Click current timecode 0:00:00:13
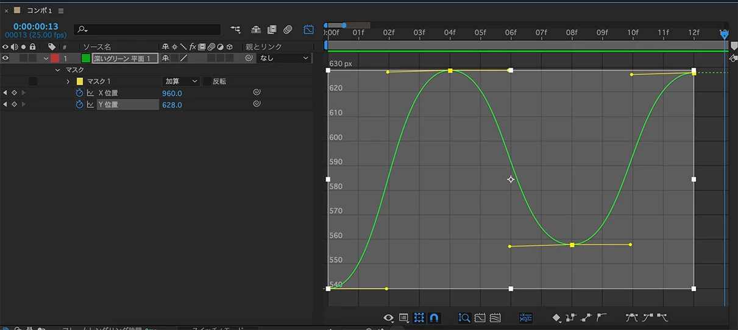The width and height of the screenshot is (738, 330). point(36,26)
